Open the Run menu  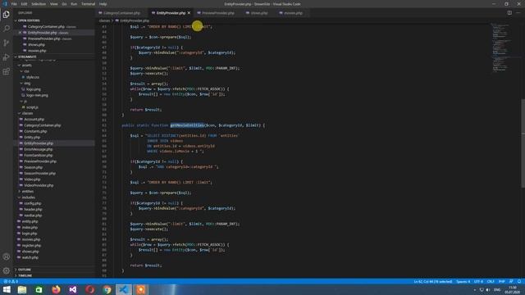tap(74, 4)
